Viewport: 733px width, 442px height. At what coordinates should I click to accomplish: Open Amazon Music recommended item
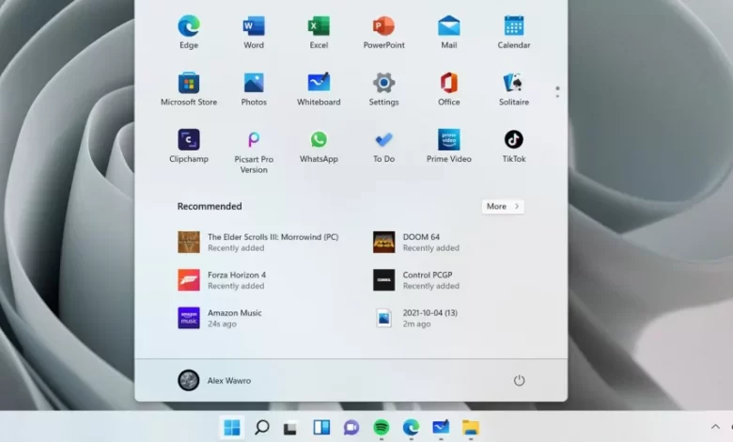[x=220, y=318]
